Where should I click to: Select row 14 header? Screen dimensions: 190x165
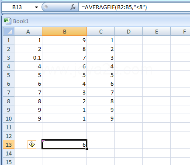coord(9,153)
